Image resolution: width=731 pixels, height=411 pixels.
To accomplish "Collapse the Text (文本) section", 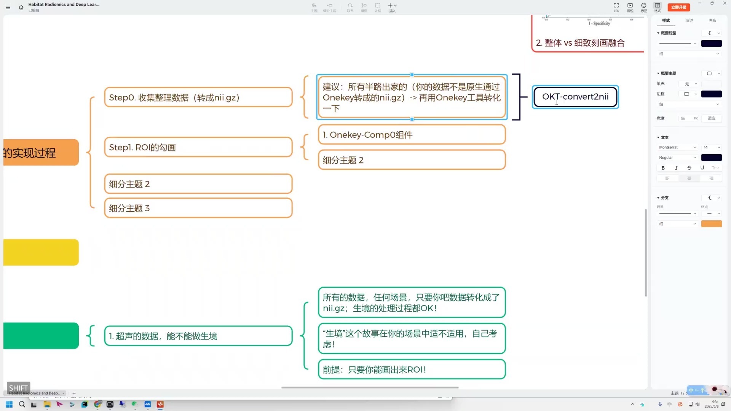I will [x=658, y=137].
